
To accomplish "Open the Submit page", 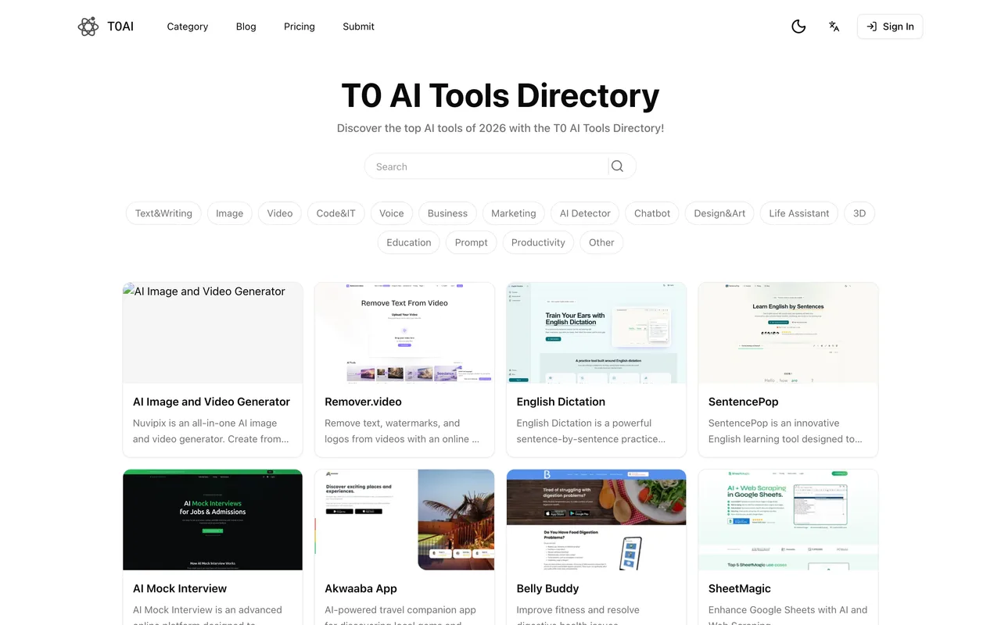I will click(x=358, y=27).
